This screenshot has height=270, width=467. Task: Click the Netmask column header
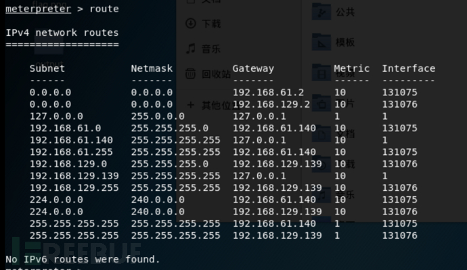coord(152,68)
